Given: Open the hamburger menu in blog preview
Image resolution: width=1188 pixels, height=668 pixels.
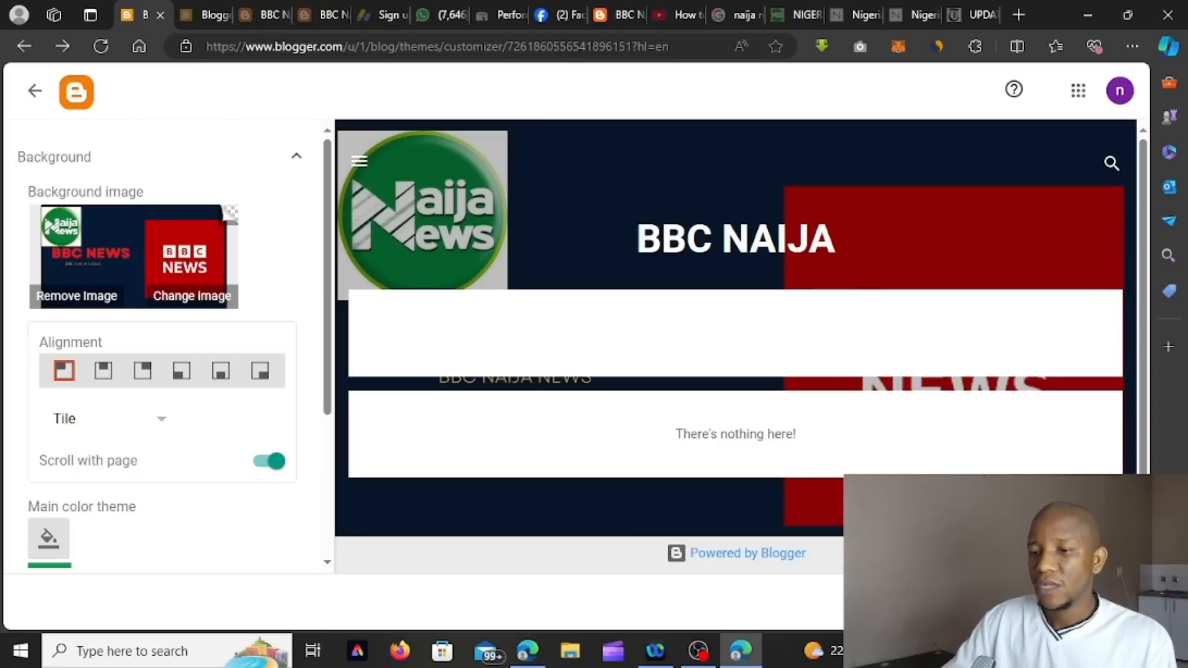Looking at the screenshot, I should (359, 161).
